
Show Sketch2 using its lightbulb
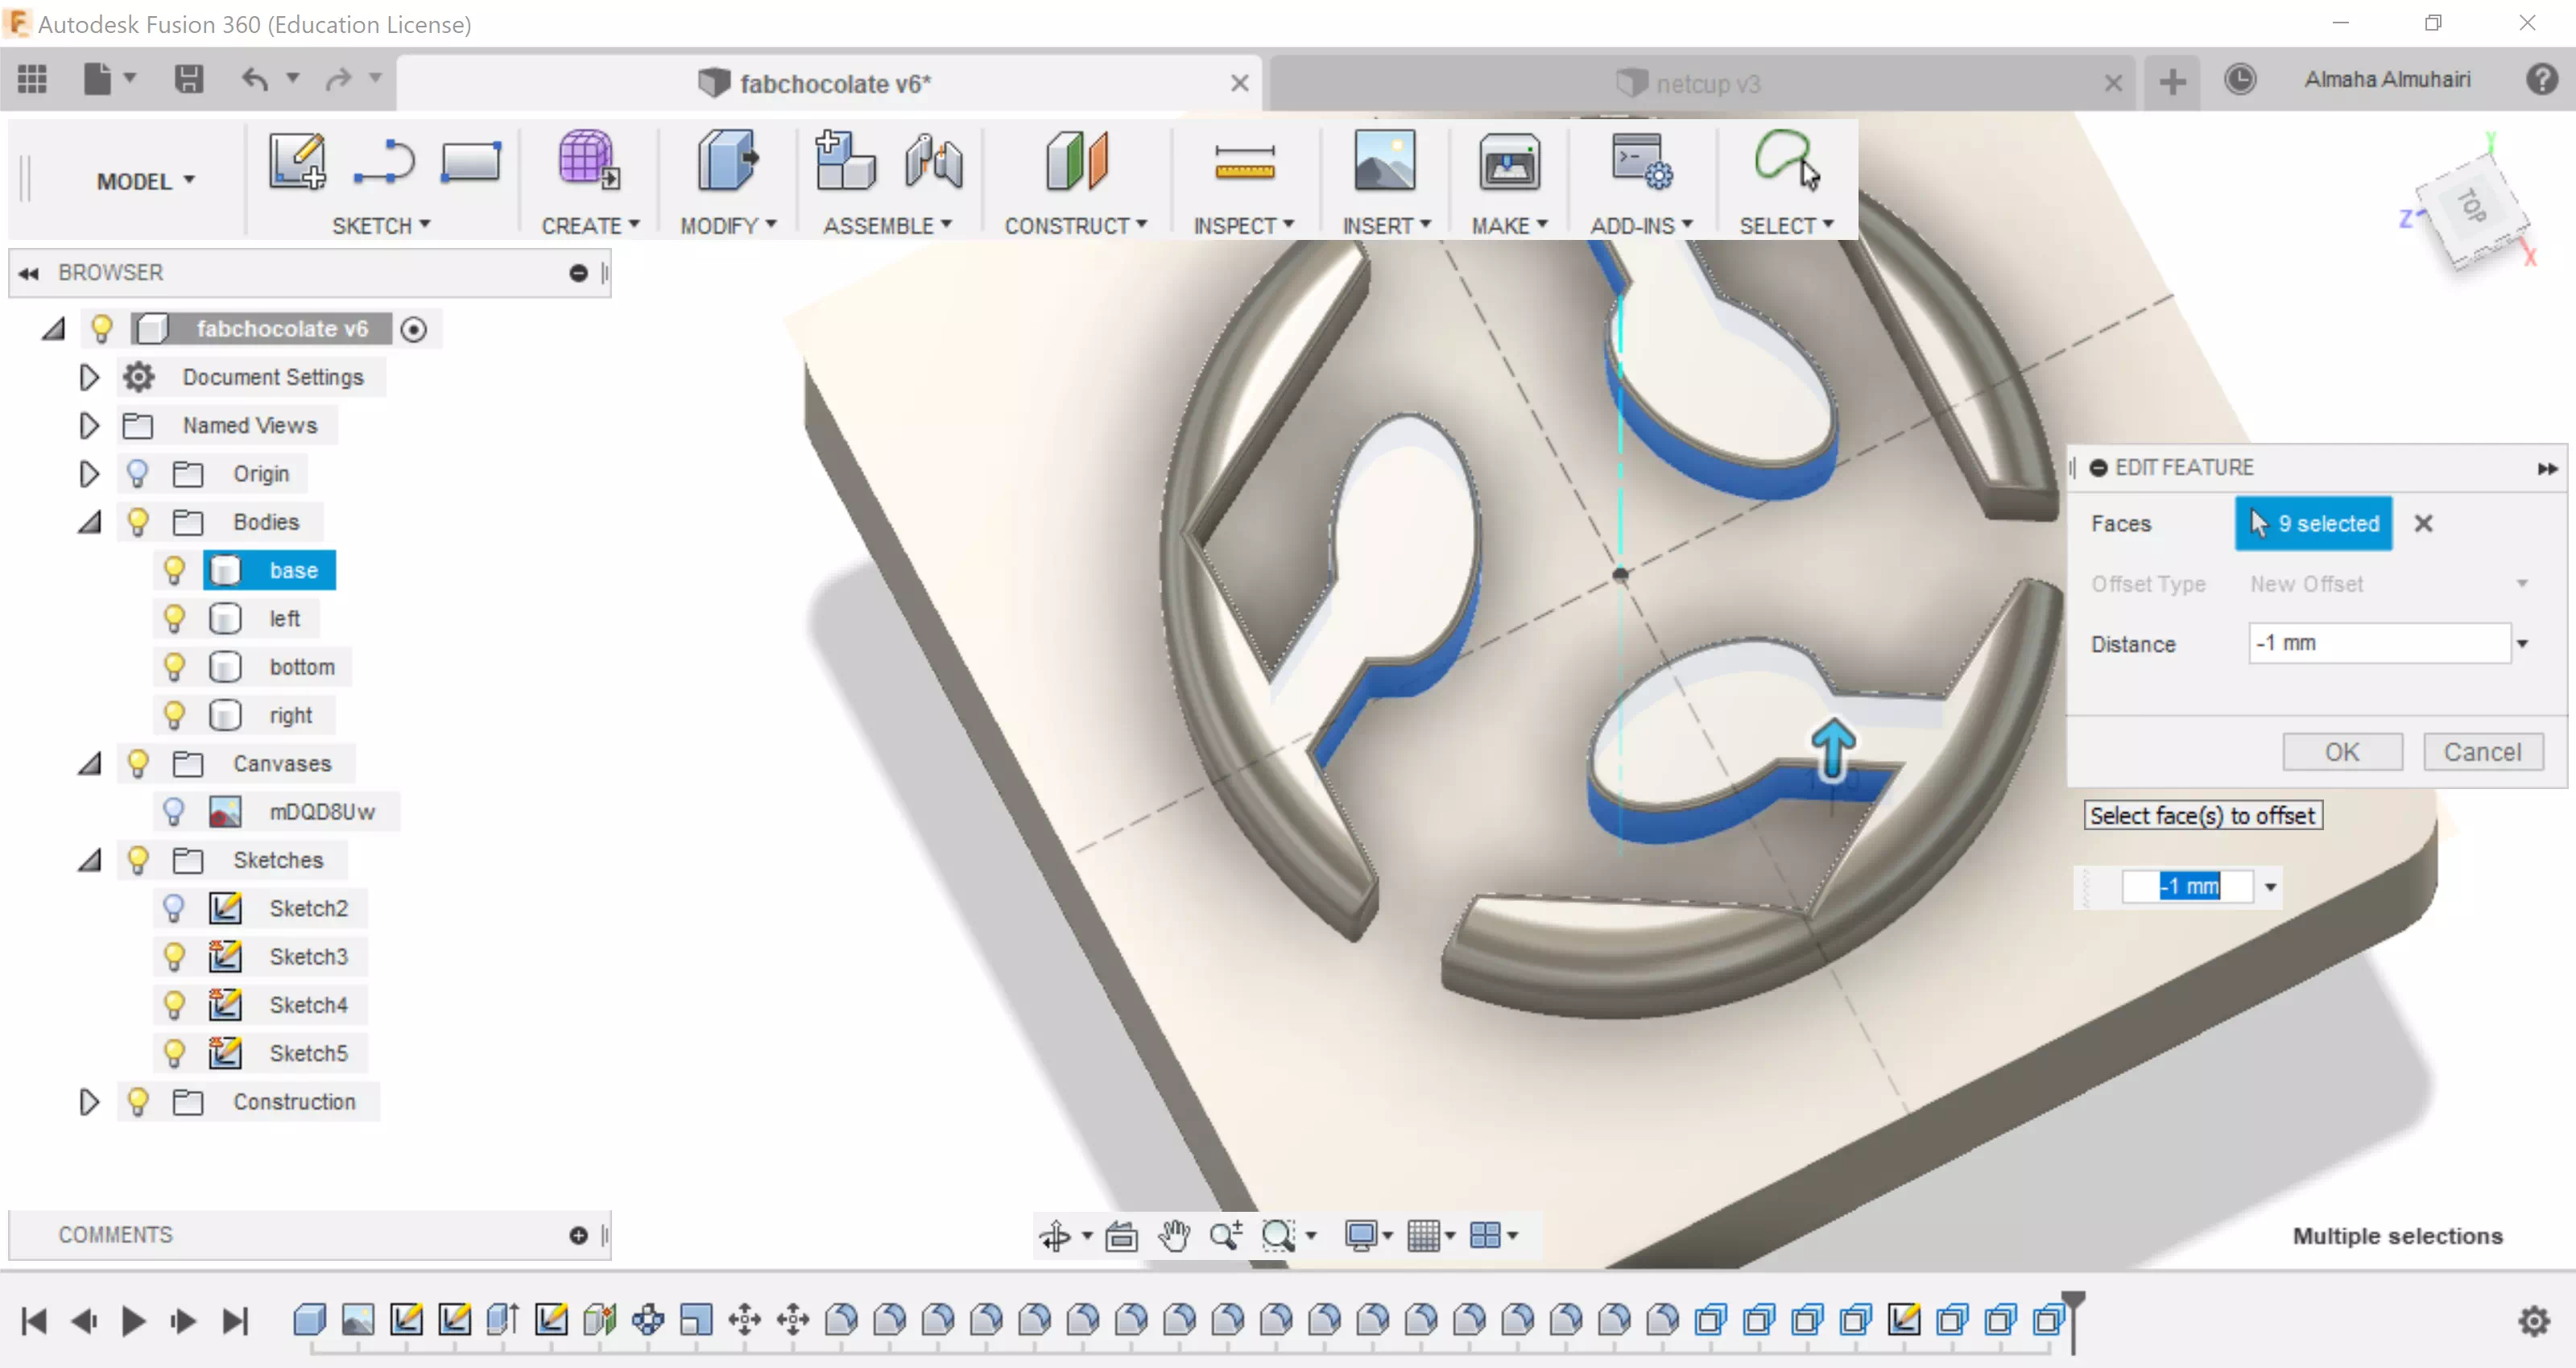(174, 908)
